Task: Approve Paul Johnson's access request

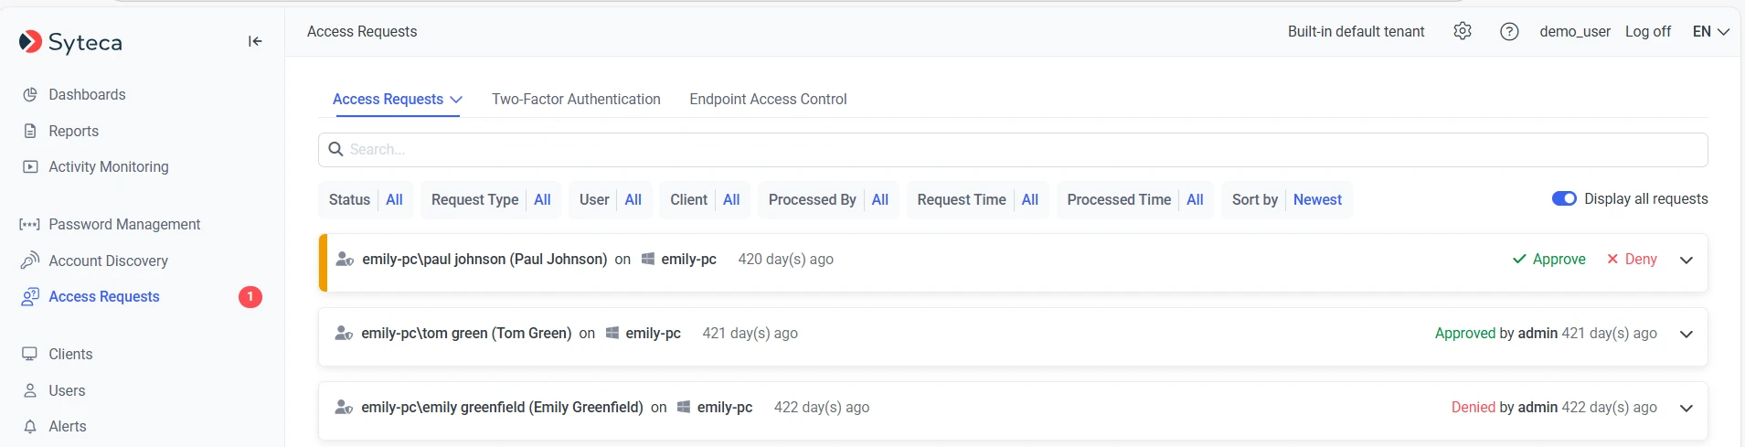Action: (1549, 260)
